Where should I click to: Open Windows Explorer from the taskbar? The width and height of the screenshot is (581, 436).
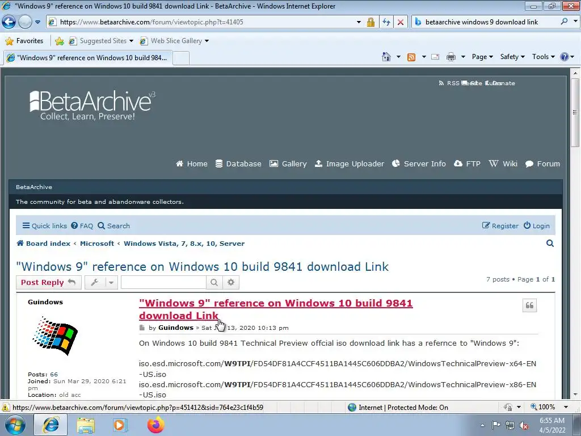pyautogui.click(x=86, y=425)
